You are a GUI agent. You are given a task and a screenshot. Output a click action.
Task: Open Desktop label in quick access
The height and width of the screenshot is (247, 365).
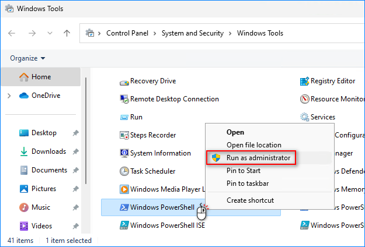point(44,133)
